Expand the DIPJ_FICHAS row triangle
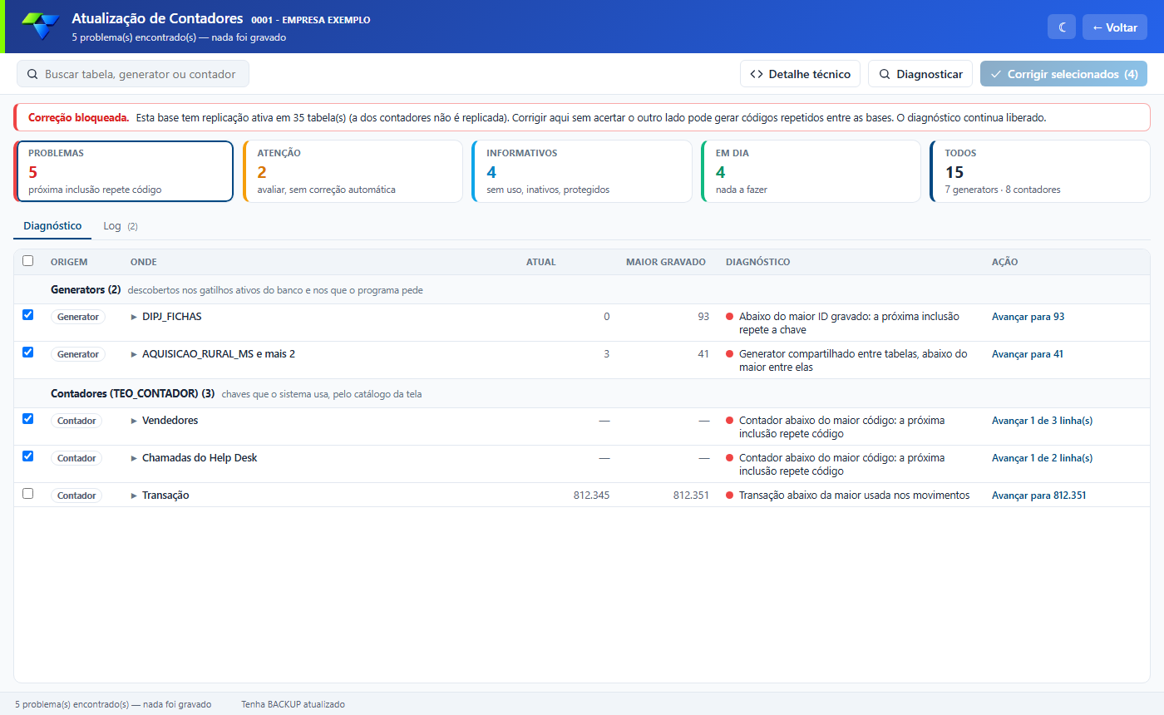1164x715 pixels. tap(134, 317)
